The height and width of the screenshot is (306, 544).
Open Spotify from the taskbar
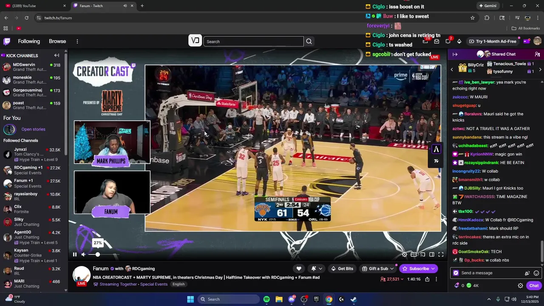coord(266,299)
